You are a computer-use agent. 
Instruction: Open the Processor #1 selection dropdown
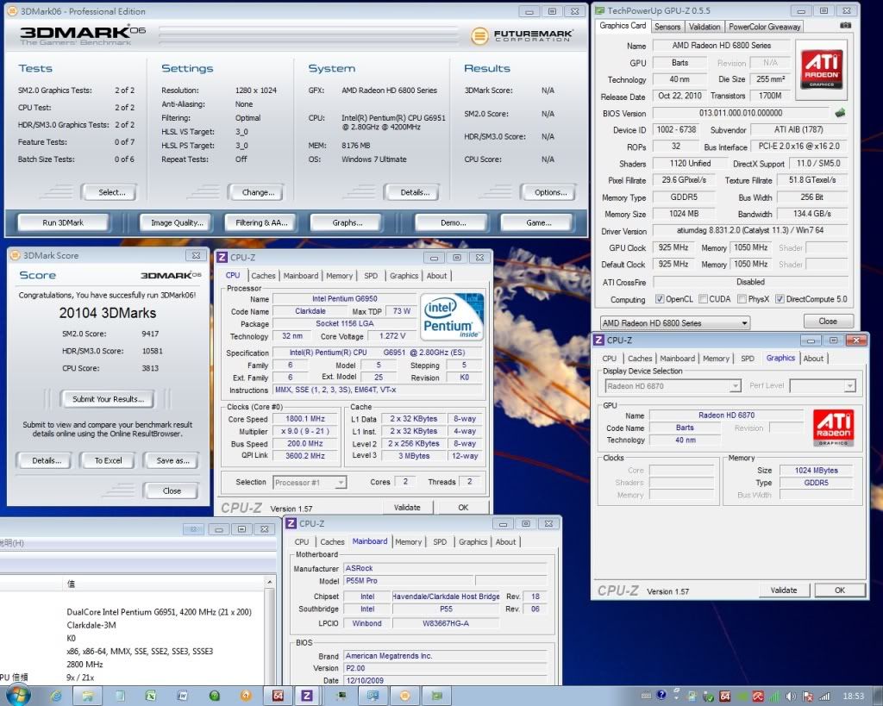point(310,482)
